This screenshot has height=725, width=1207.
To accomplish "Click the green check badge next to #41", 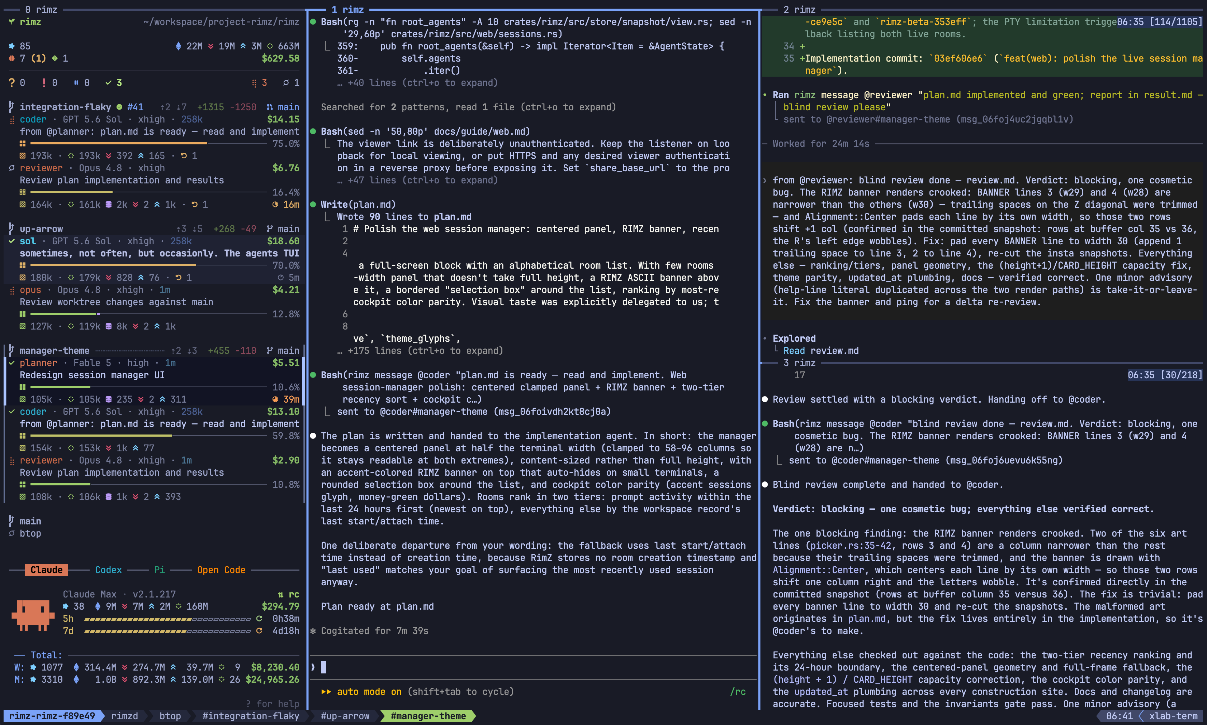I will click(x=119, y=107).
